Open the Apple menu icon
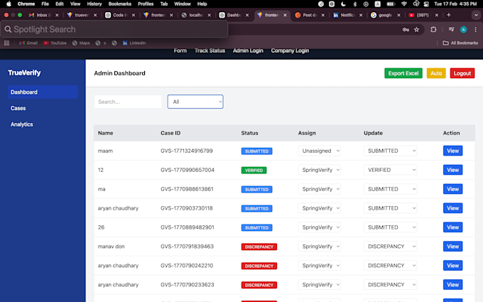The height and width of the screenshot is (302, 483). tap(9, 4)
